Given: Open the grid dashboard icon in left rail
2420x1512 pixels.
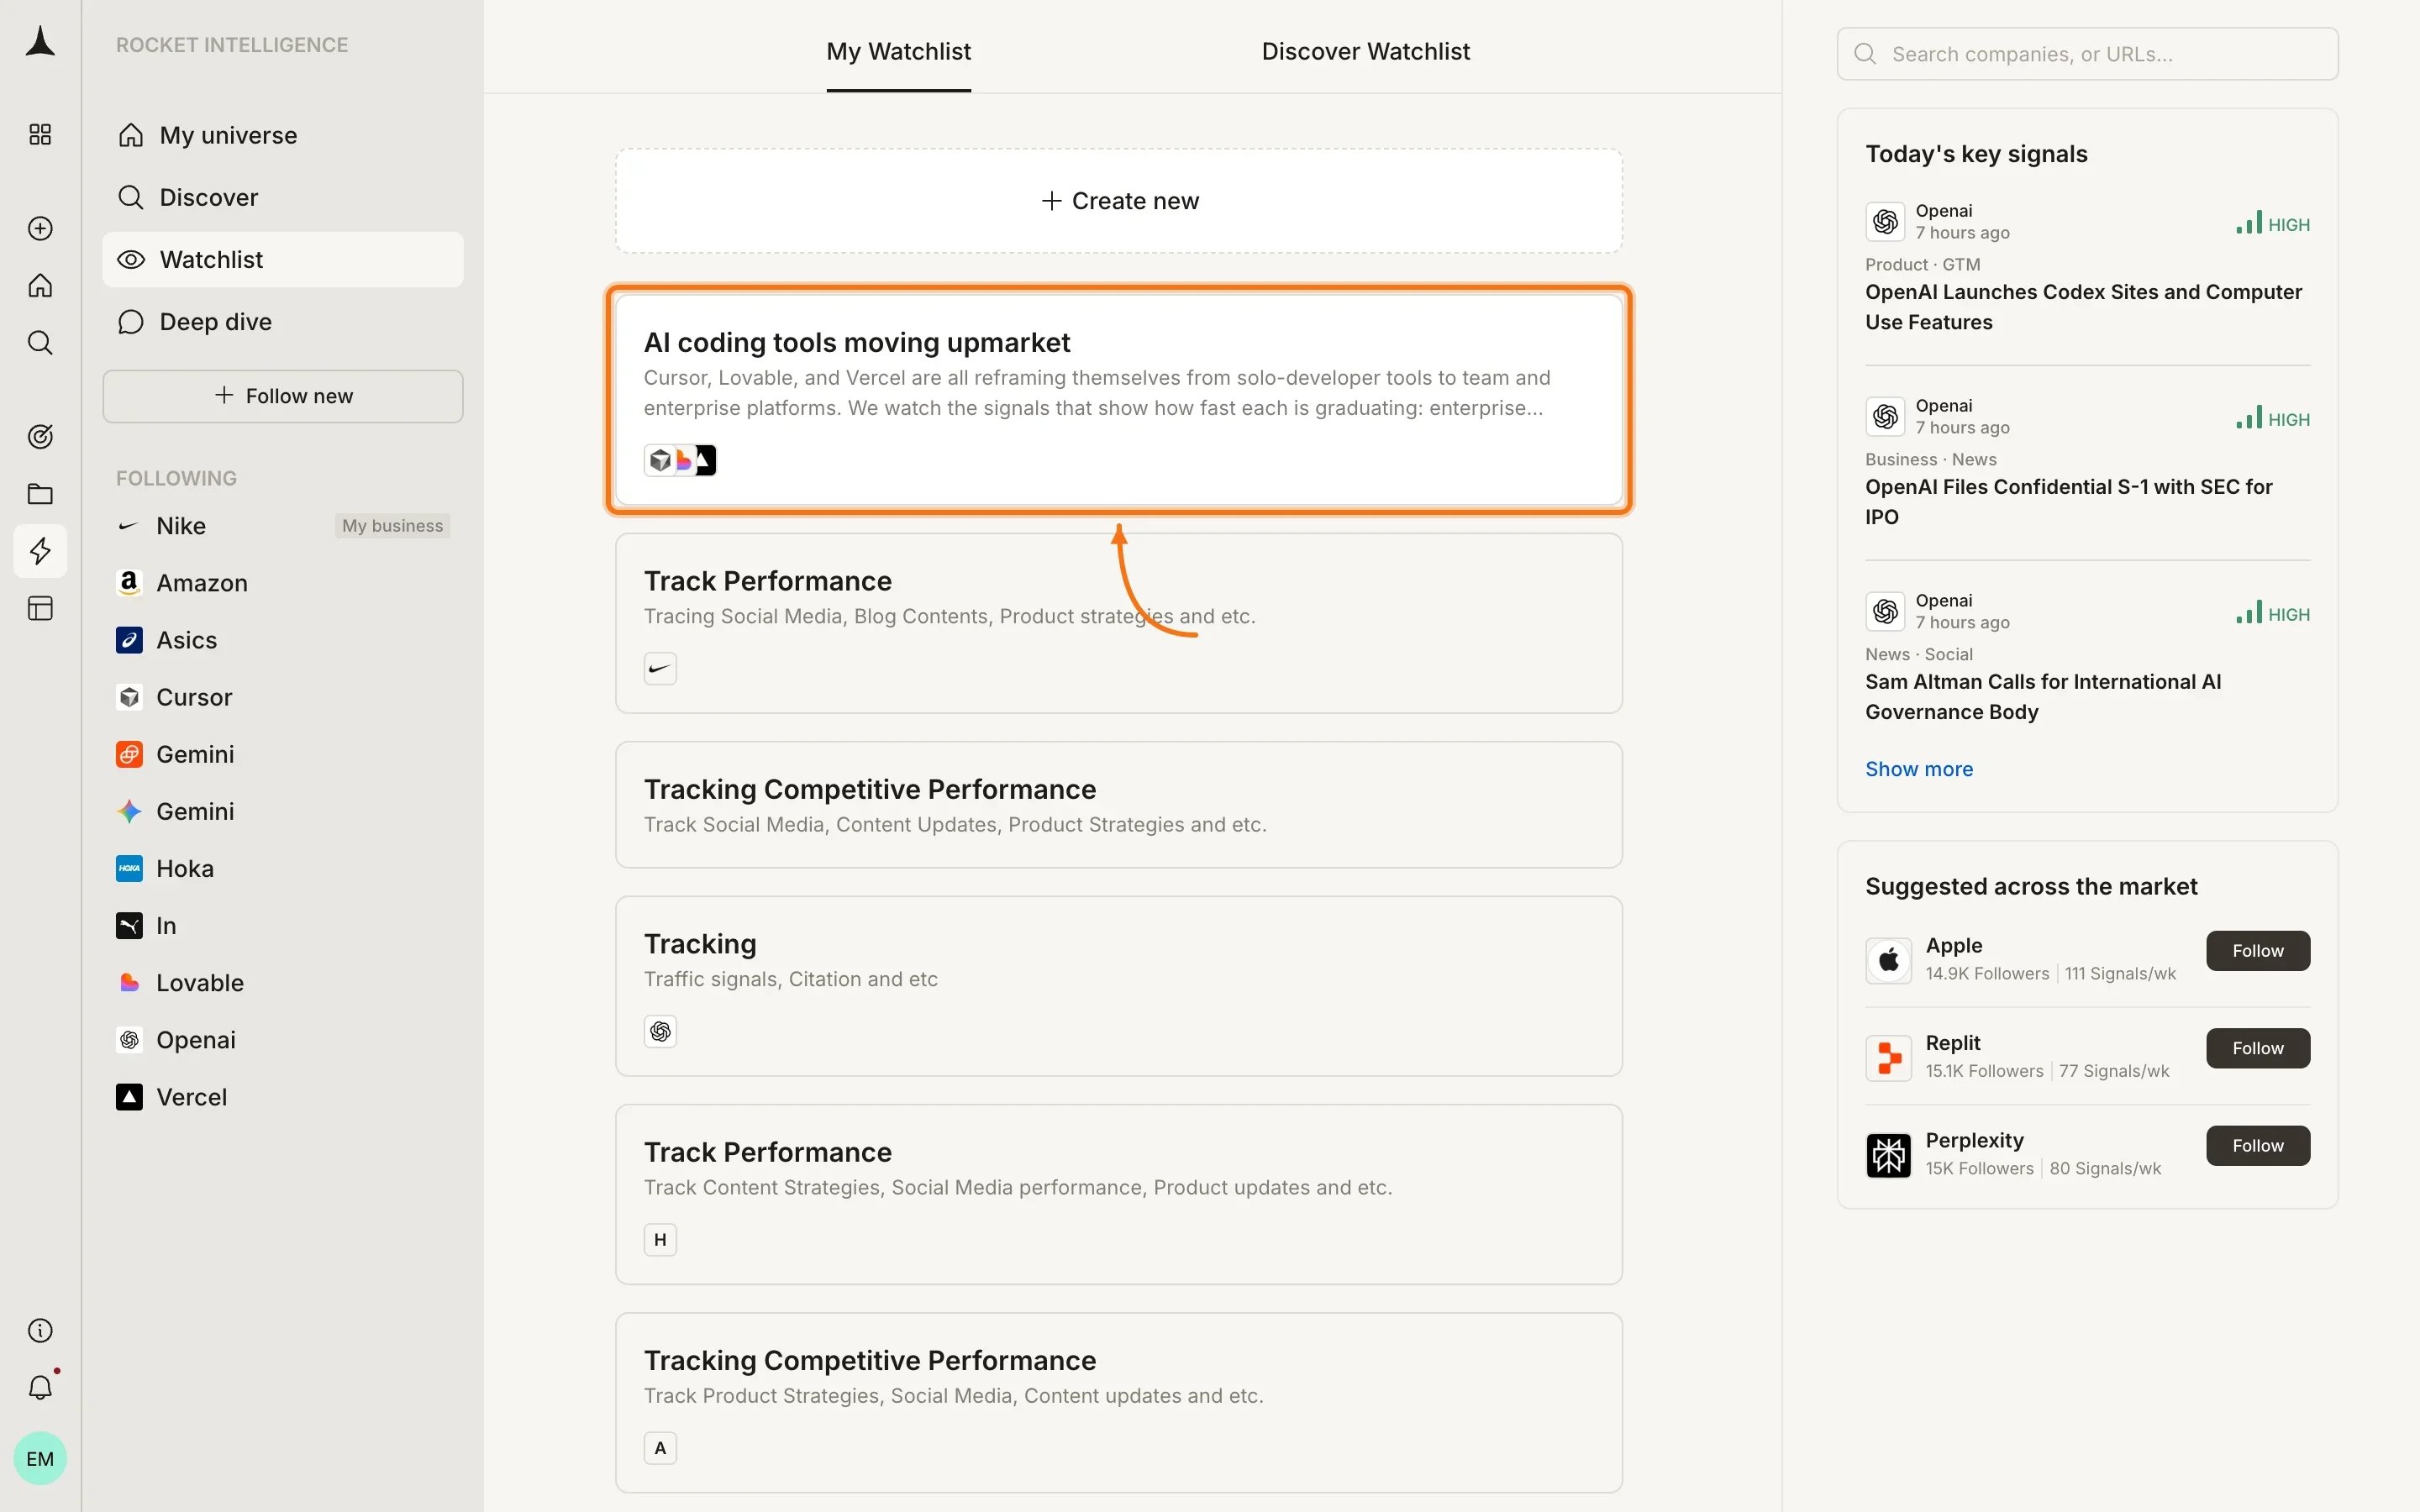Looking at the screenshot, I should pyautogui.click(x=40, y=134).
